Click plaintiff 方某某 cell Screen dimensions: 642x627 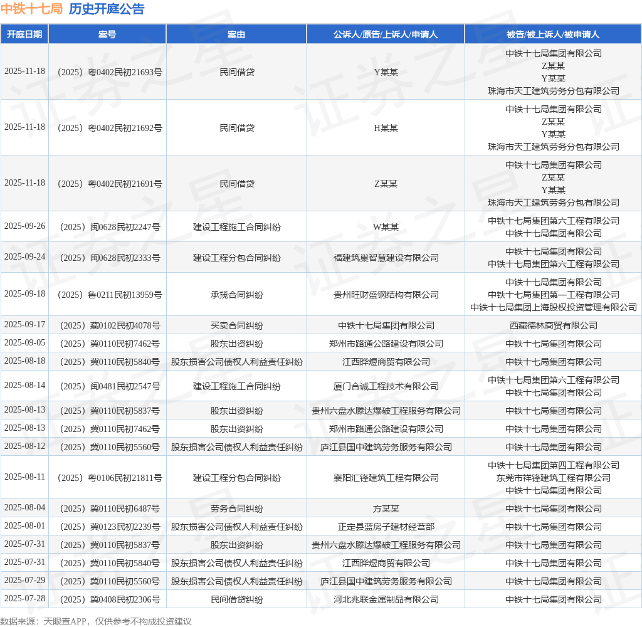pos(386,508)
